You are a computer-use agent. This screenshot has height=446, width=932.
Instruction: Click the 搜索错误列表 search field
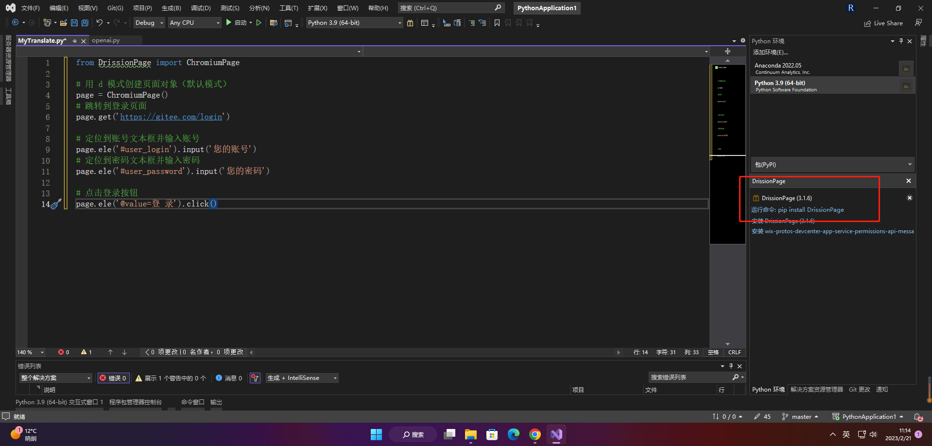coord(696,377)
